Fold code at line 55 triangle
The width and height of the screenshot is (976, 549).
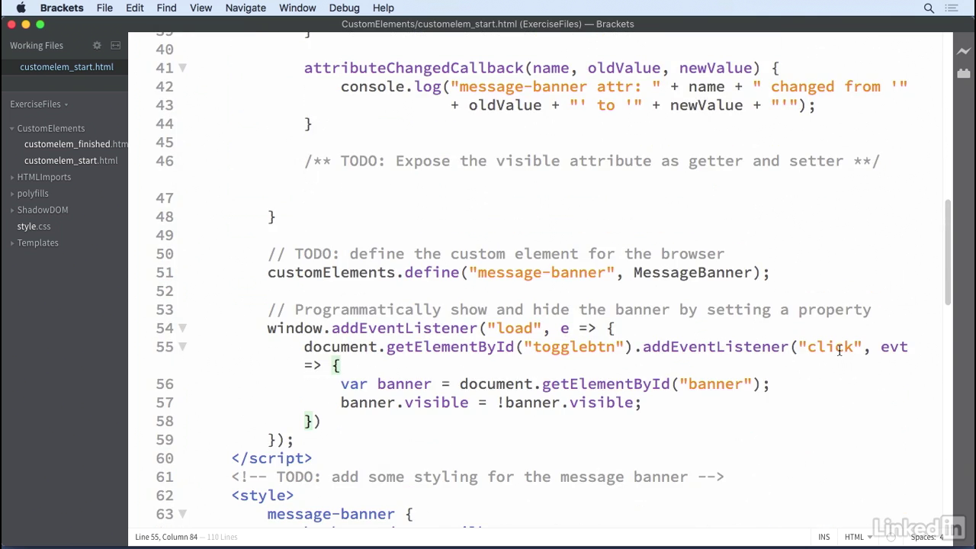(x=183, y=347)
